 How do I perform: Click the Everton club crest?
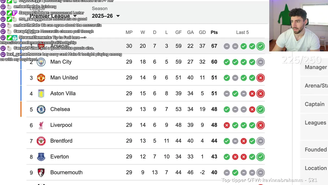[41, 157]
